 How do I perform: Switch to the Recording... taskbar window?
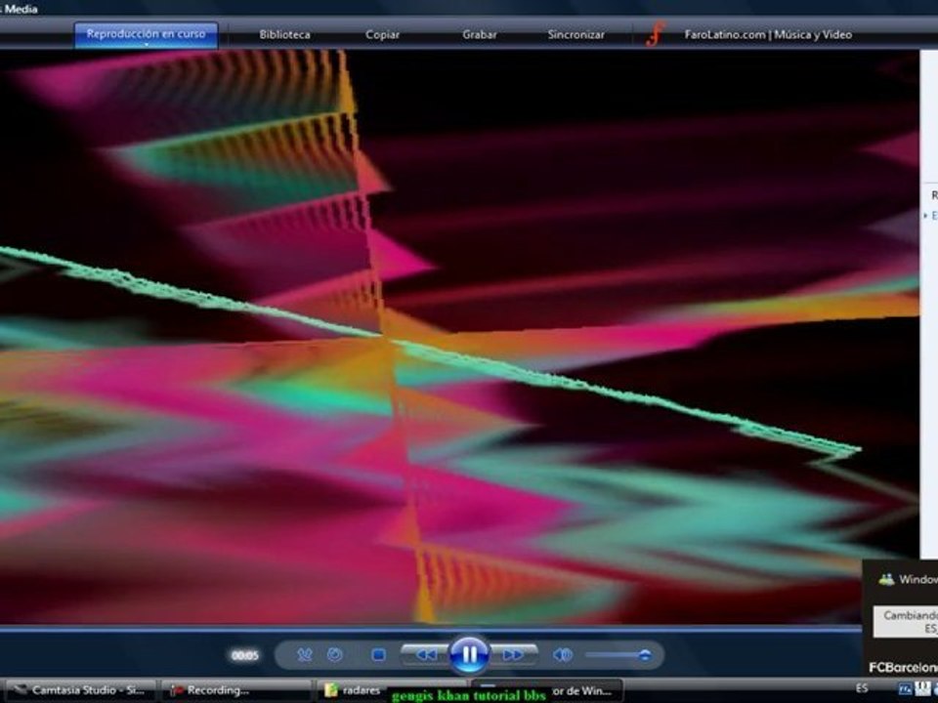click(235, 690)
